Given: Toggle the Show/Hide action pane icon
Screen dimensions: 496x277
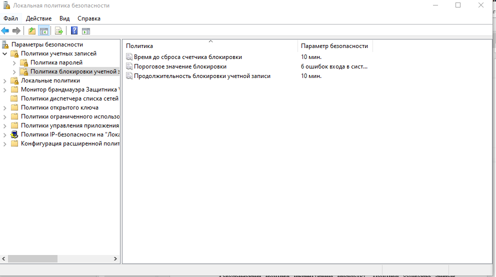Looking at the screenshot, I should [x=86, y=31].
